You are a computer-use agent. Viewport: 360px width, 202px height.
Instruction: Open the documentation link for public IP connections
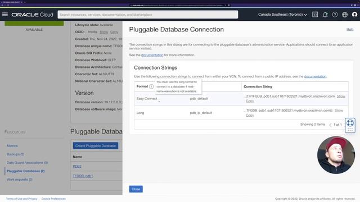pos(315,76)
